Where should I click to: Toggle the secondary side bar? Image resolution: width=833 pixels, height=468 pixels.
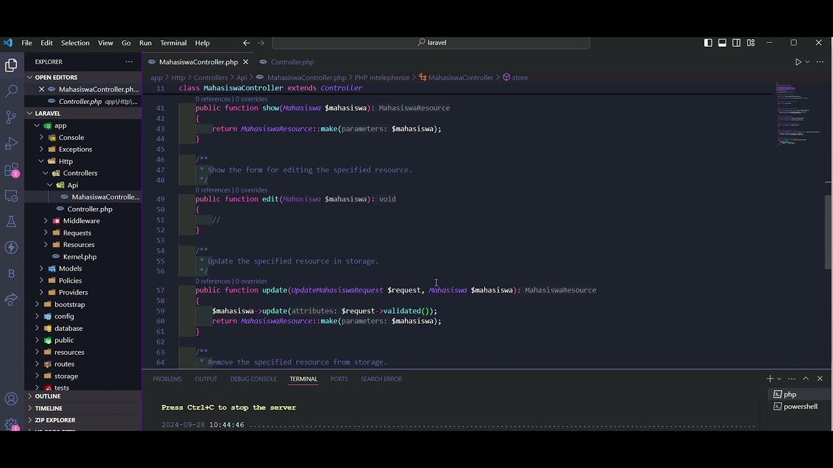[x=737, y=43]
